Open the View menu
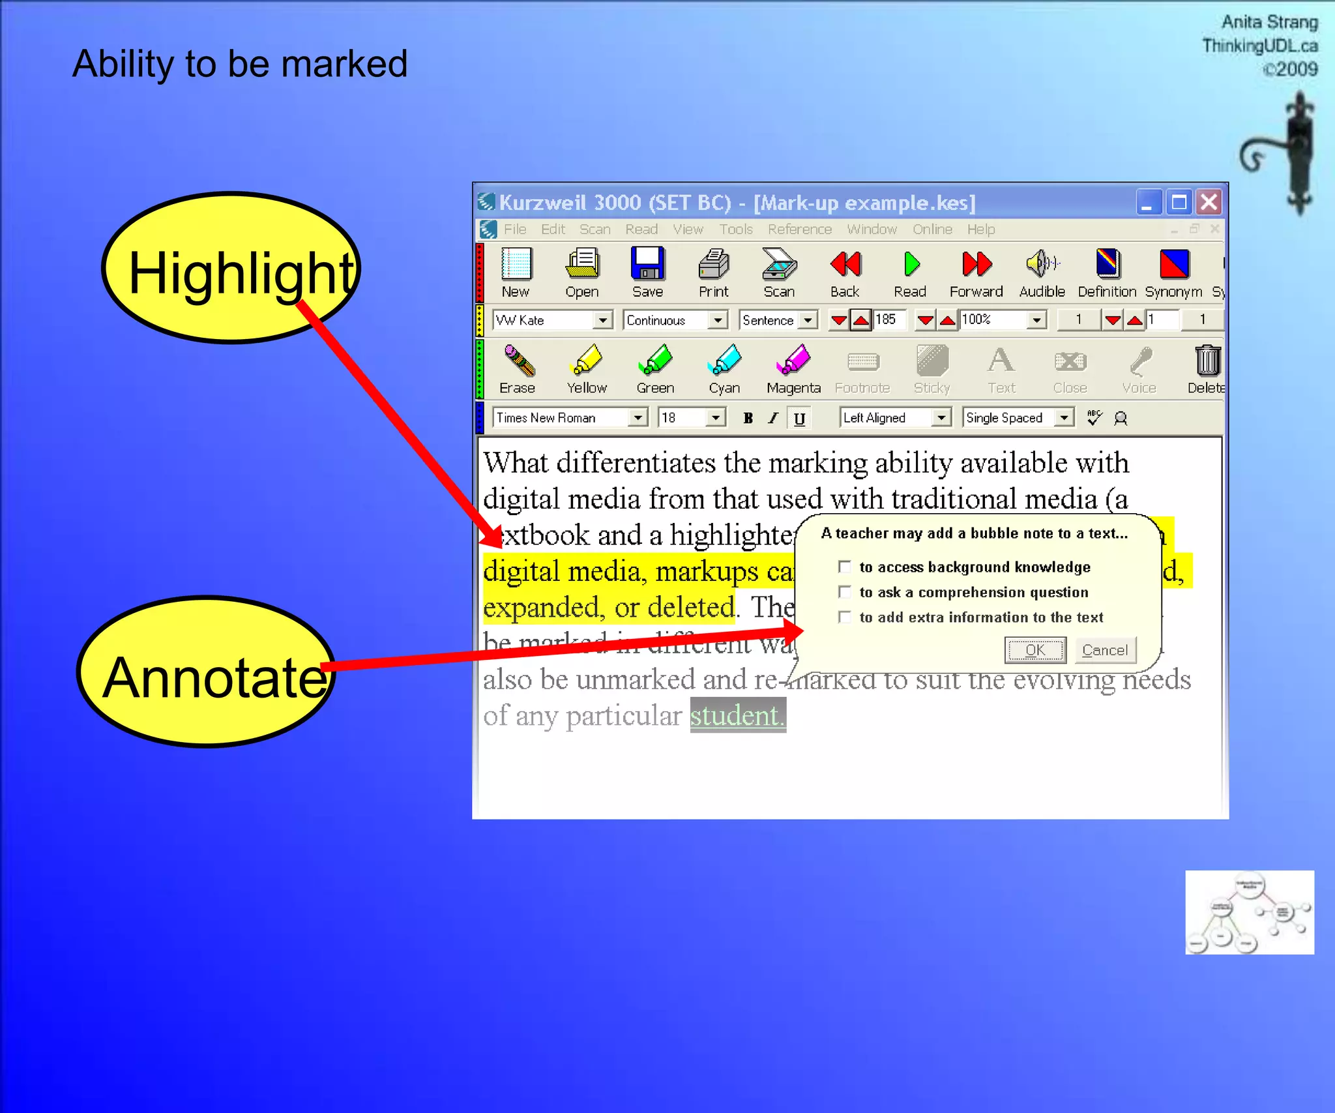 (x=688, y=230)
